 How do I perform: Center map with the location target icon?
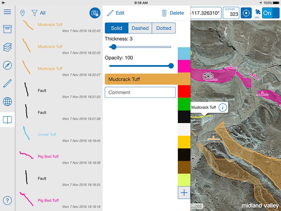[246, 13]
